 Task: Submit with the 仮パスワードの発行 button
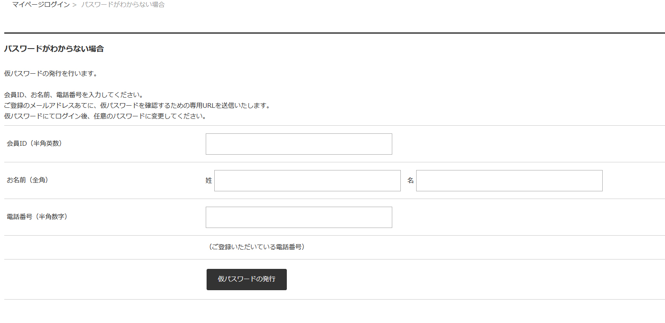tap(247, 280)
